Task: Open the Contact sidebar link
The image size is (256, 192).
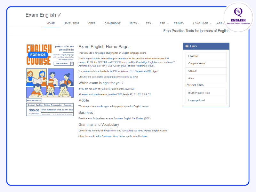Action: pos(206,71)
